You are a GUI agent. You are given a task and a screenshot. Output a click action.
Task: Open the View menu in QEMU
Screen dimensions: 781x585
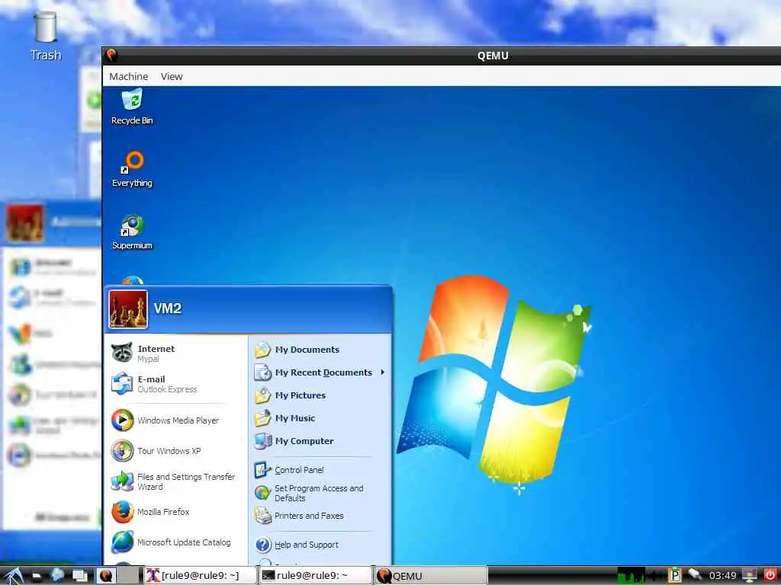pyautogui.click(x=172, y=76)
